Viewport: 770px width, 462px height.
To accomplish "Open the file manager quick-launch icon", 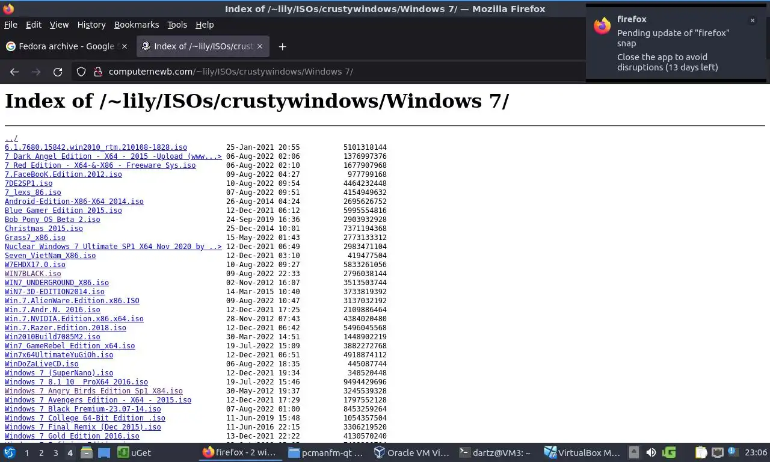I will [x=87, y=452].
